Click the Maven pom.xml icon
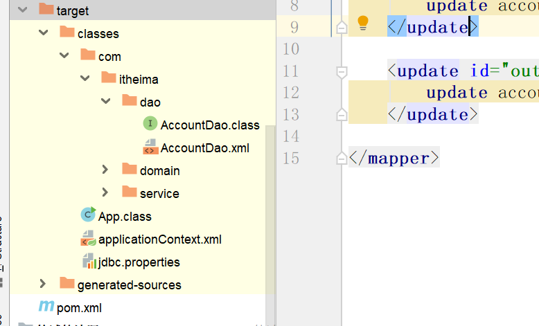 [46, 307]
